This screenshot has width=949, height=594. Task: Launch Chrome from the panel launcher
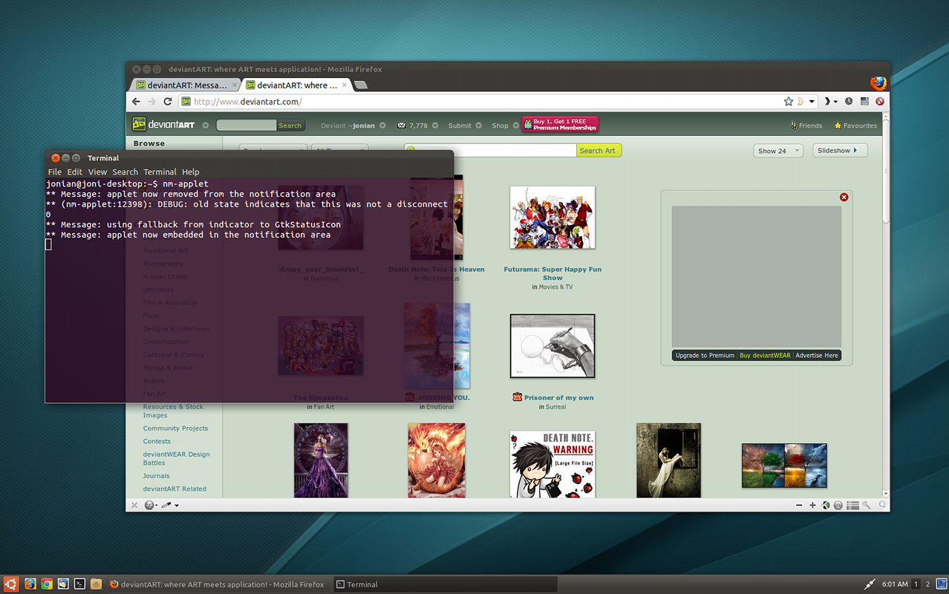pos(47,584)
